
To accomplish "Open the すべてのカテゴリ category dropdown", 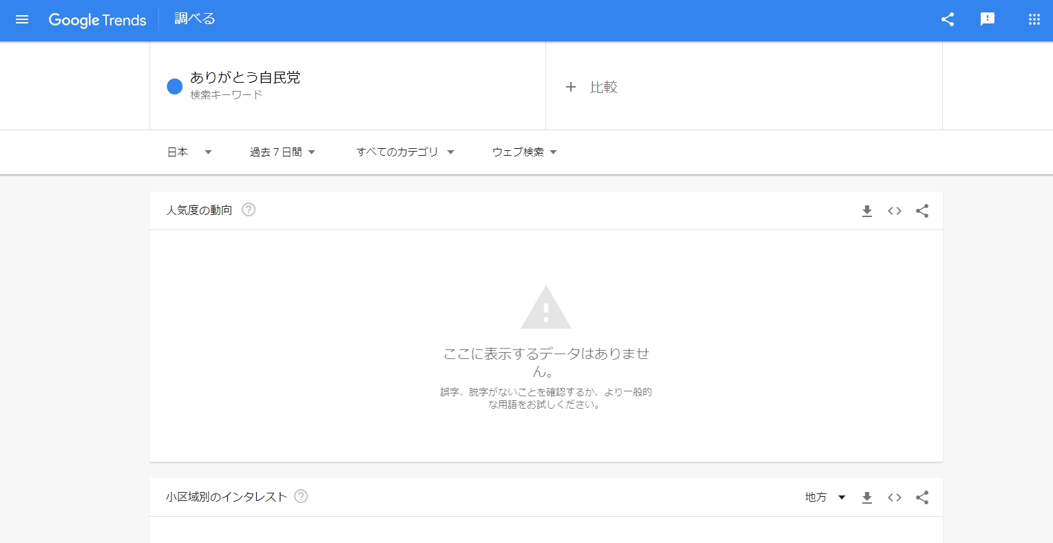I will pos(406,152).
